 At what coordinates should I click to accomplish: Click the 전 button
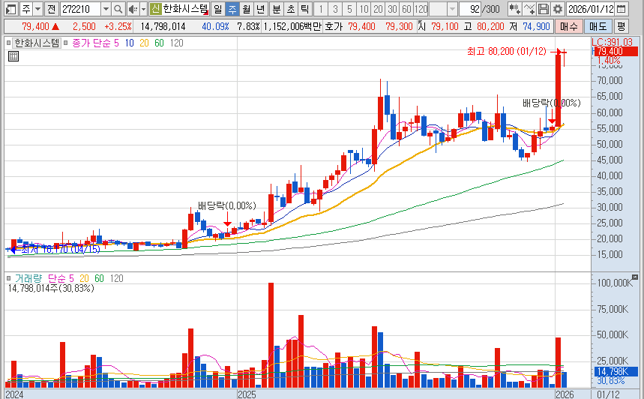click(x=51, y=9)
